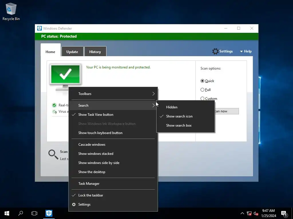Close the Windows Defender window
This screenshot has height=219, width=293.
(252, 28)
